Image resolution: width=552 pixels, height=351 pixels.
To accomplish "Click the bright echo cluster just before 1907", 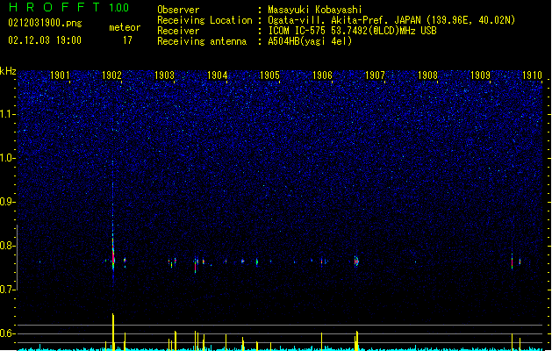I will pyautogui.click(x=356, y=261).
